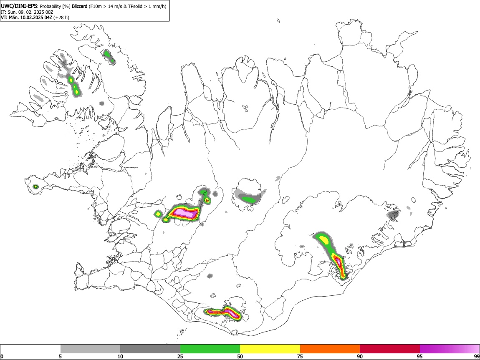Click the dark gray 10-25% legend swatch
This screenshot has height=360, width=480.
(x=150, y=349)
